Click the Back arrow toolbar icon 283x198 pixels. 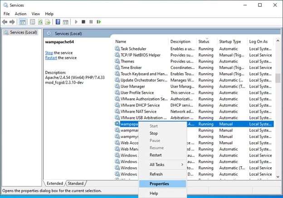coord(5,22)
